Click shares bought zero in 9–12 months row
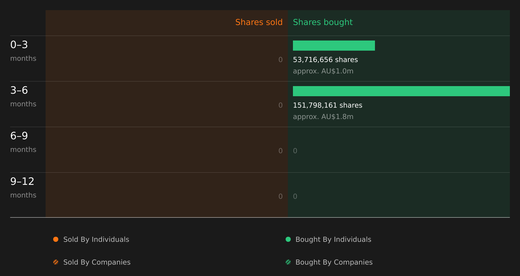520x276 pixels. (295, 197)
